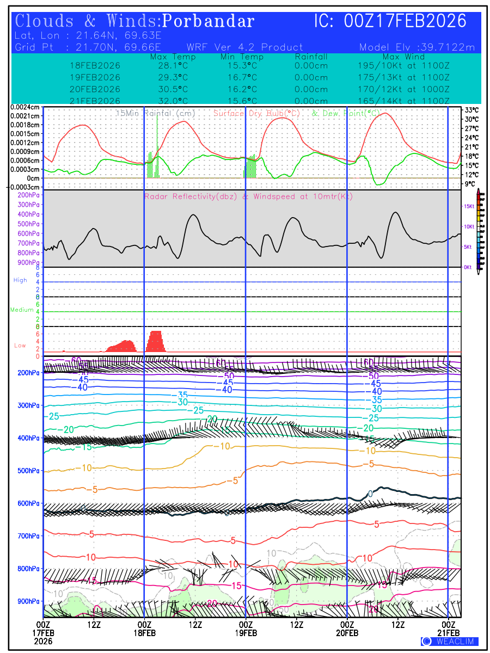The width and height of the screenshot is (490, 653).
Task: Click the IC: 00Z17FEB2026 header text
Action: tap(390, 21)
